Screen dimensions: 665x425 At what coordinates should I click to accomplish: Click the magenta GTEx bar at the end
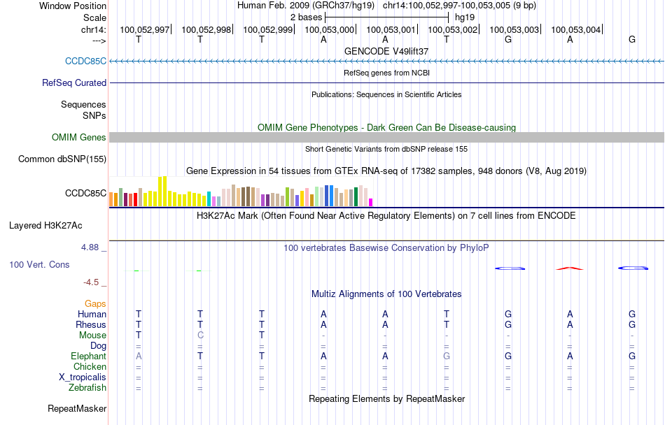371,202
